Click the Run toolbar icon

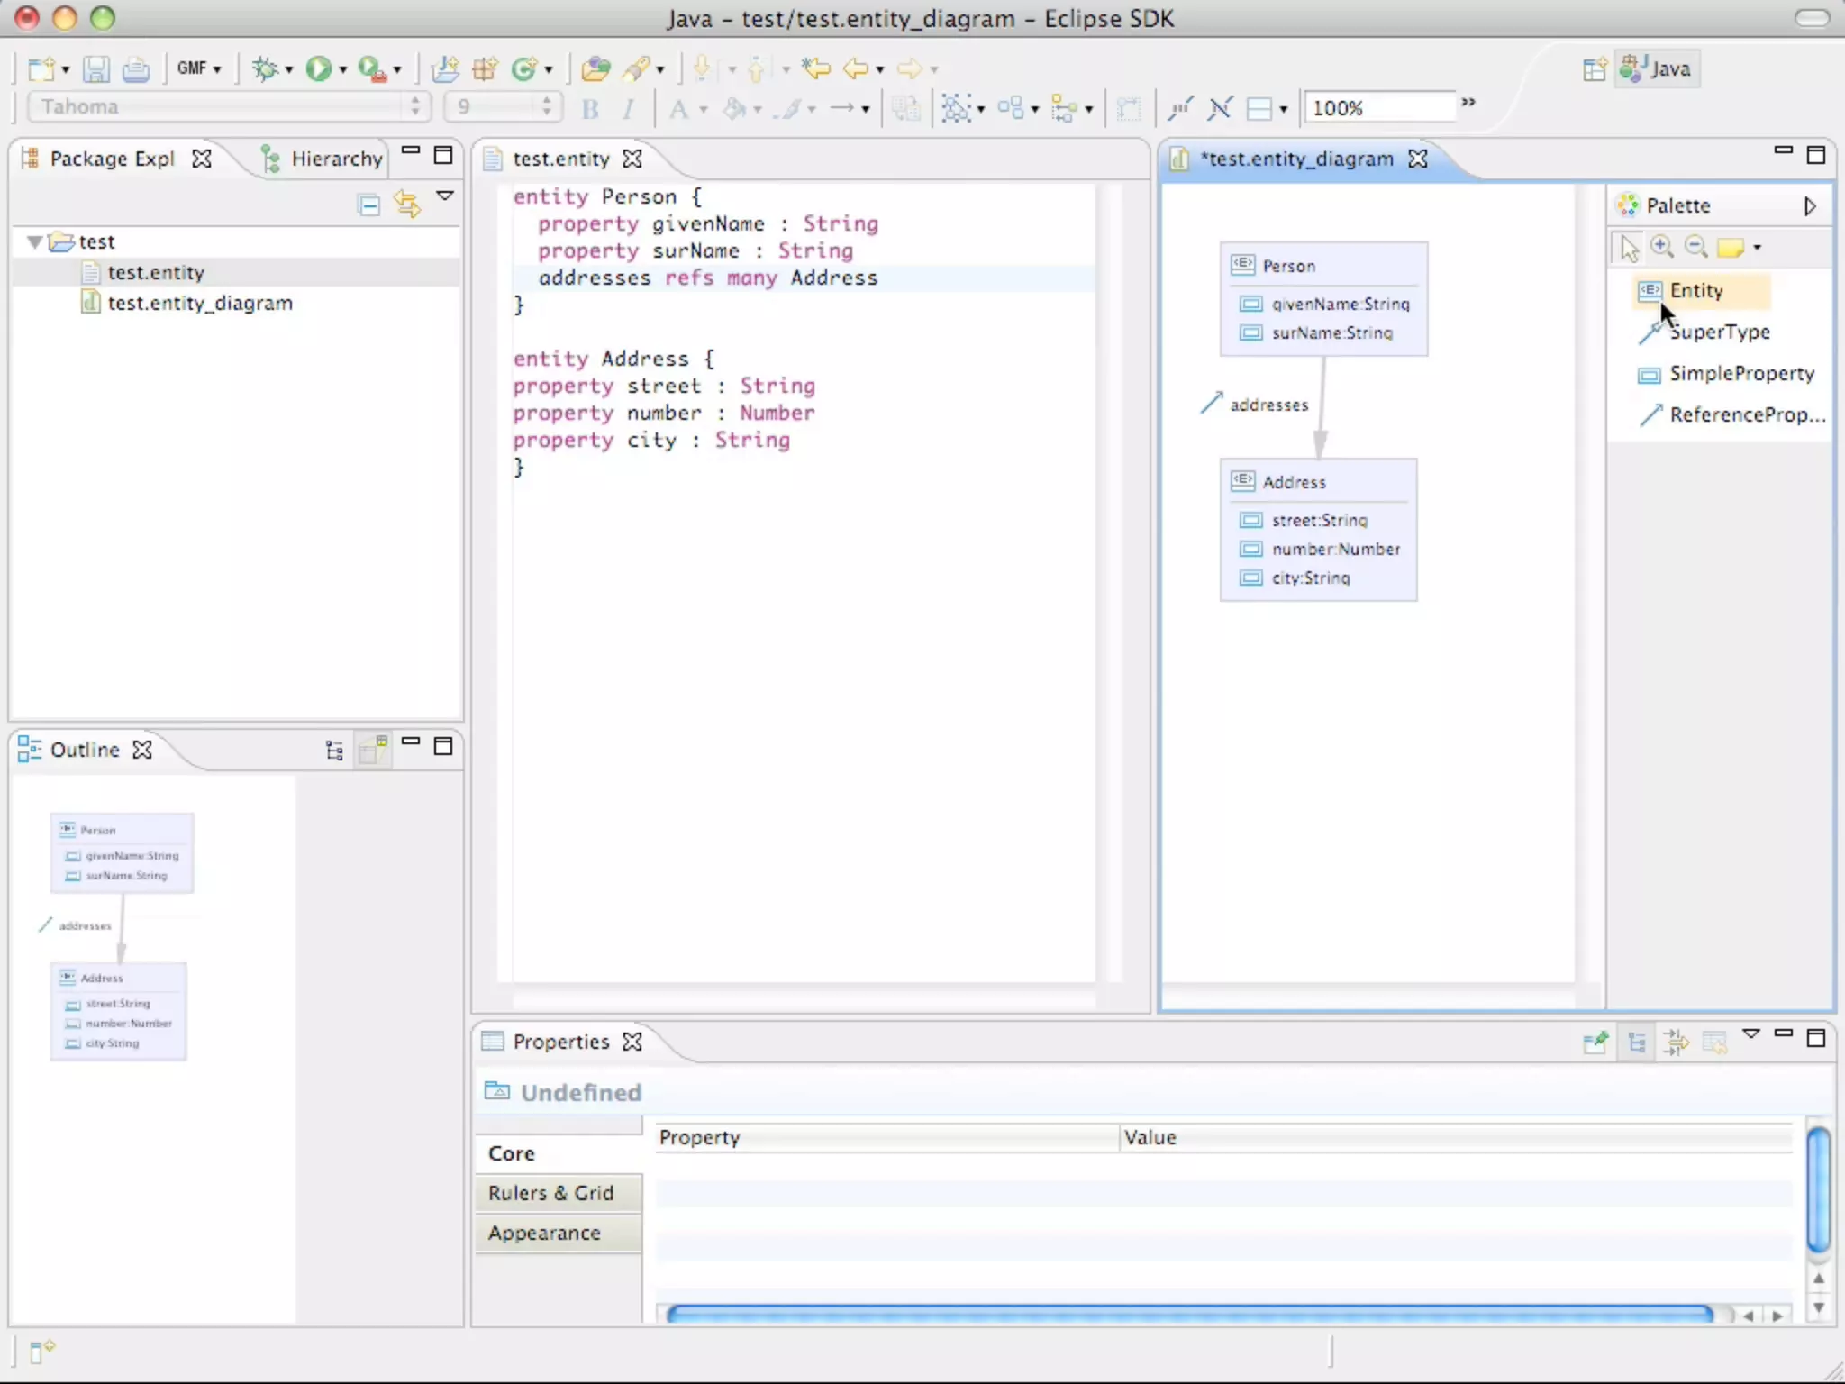tap(318, 68)
